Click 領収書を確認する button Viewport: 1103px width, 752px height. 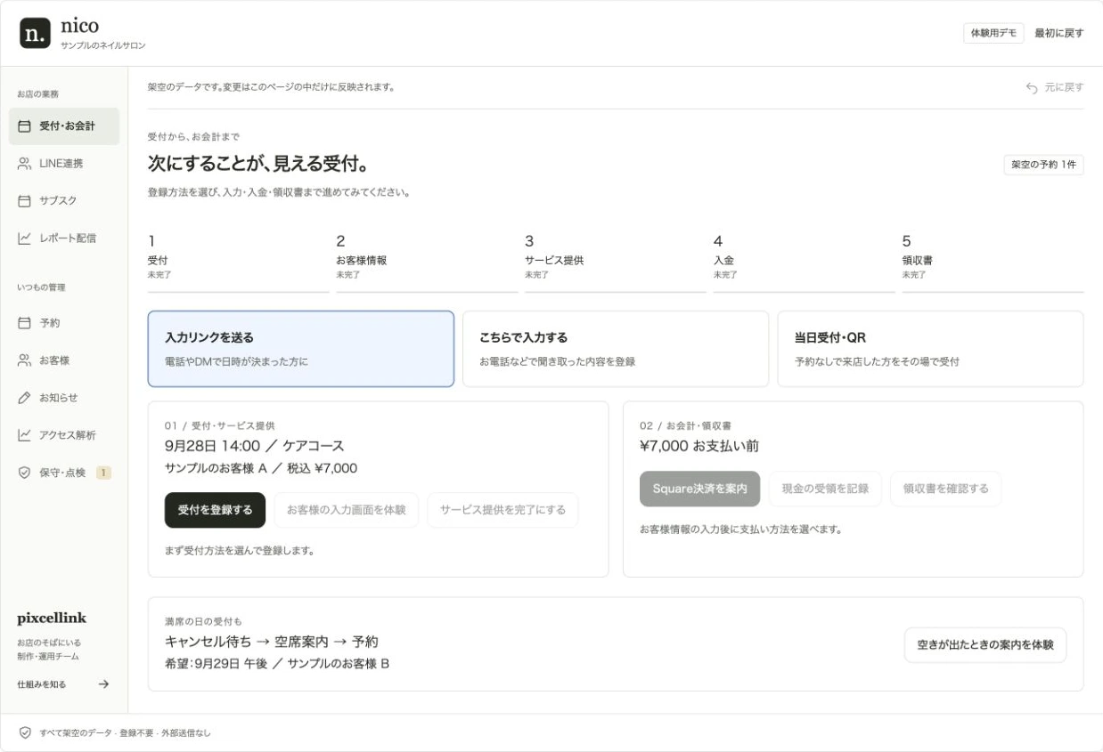point(945,489)
